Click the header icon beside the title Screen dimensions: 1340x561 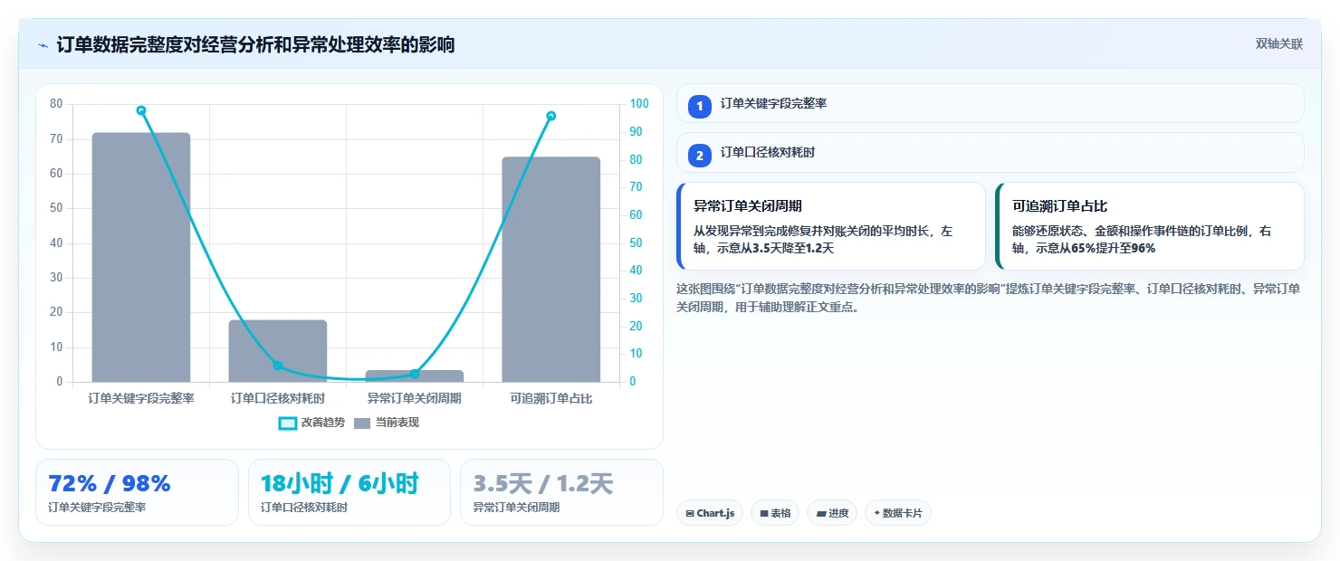pos(43,45)
